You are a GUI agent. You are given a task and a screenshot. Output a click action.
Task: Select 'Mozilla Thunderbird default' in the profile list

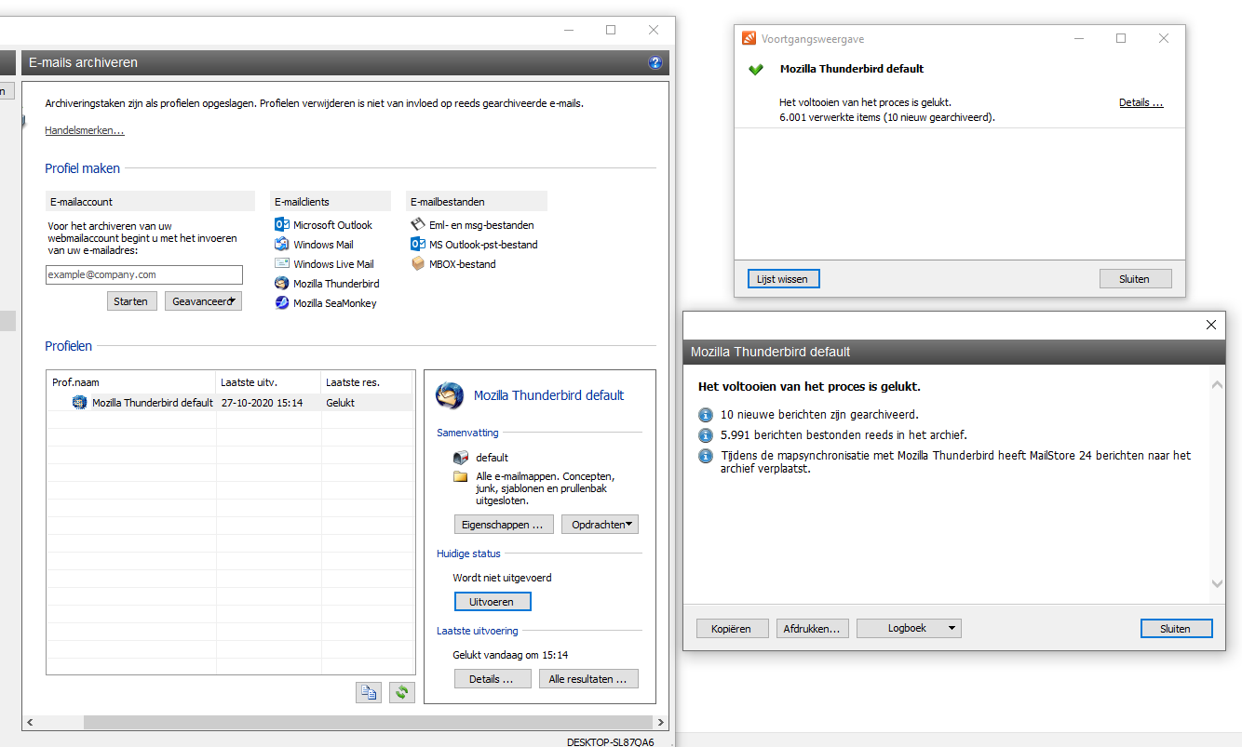(x=153, y=403)
